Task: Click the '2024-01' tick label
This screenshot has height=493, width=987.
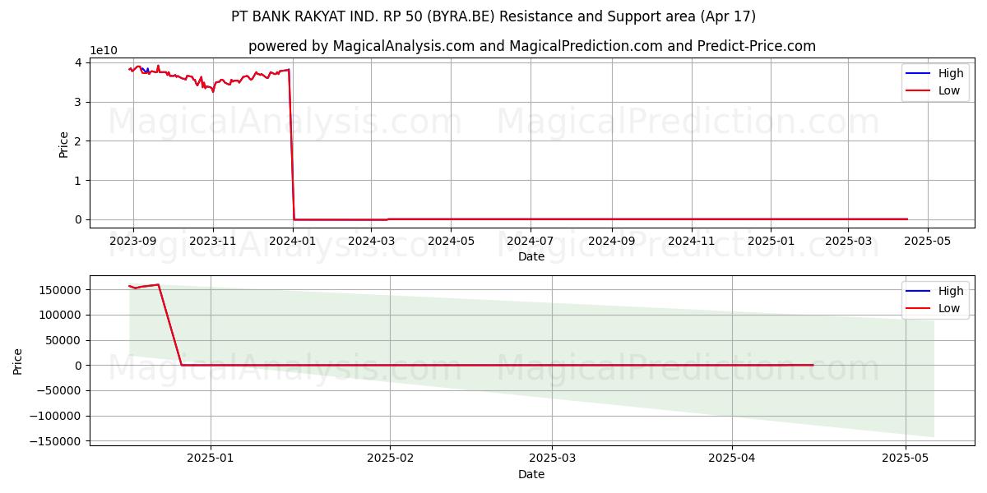Action: (293, 241)
